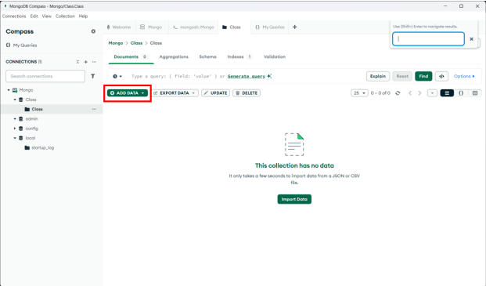
Task: Click the Reset button
Action: 402,76
